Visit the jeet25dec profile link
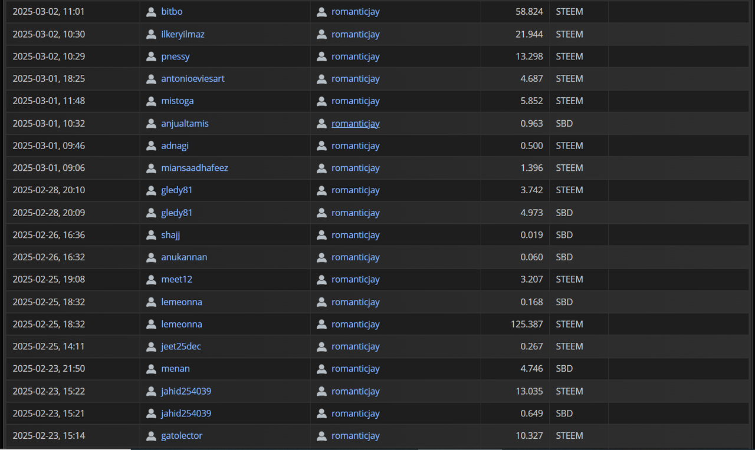Screen dimensions: 755x450 tap(181, 346)
